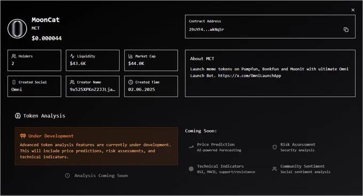Viewport: 363px width, 196px height.
Task: Click the Liquidity pulse icon
Action: pyautogui.click(x=72, y=56)
